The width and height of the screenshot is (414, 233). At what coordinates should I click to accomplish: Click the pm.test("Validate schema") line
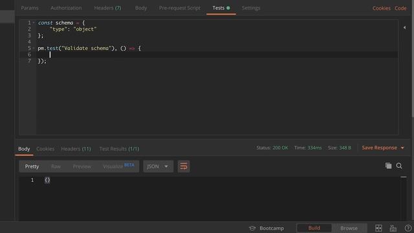point(89,48)
